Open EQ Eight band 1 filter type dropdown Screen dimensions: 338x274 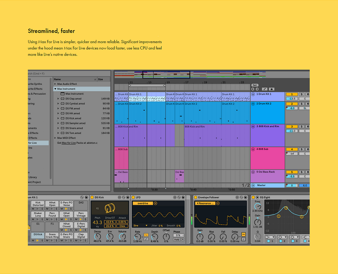pyautogui.click(x=270, y=237)
